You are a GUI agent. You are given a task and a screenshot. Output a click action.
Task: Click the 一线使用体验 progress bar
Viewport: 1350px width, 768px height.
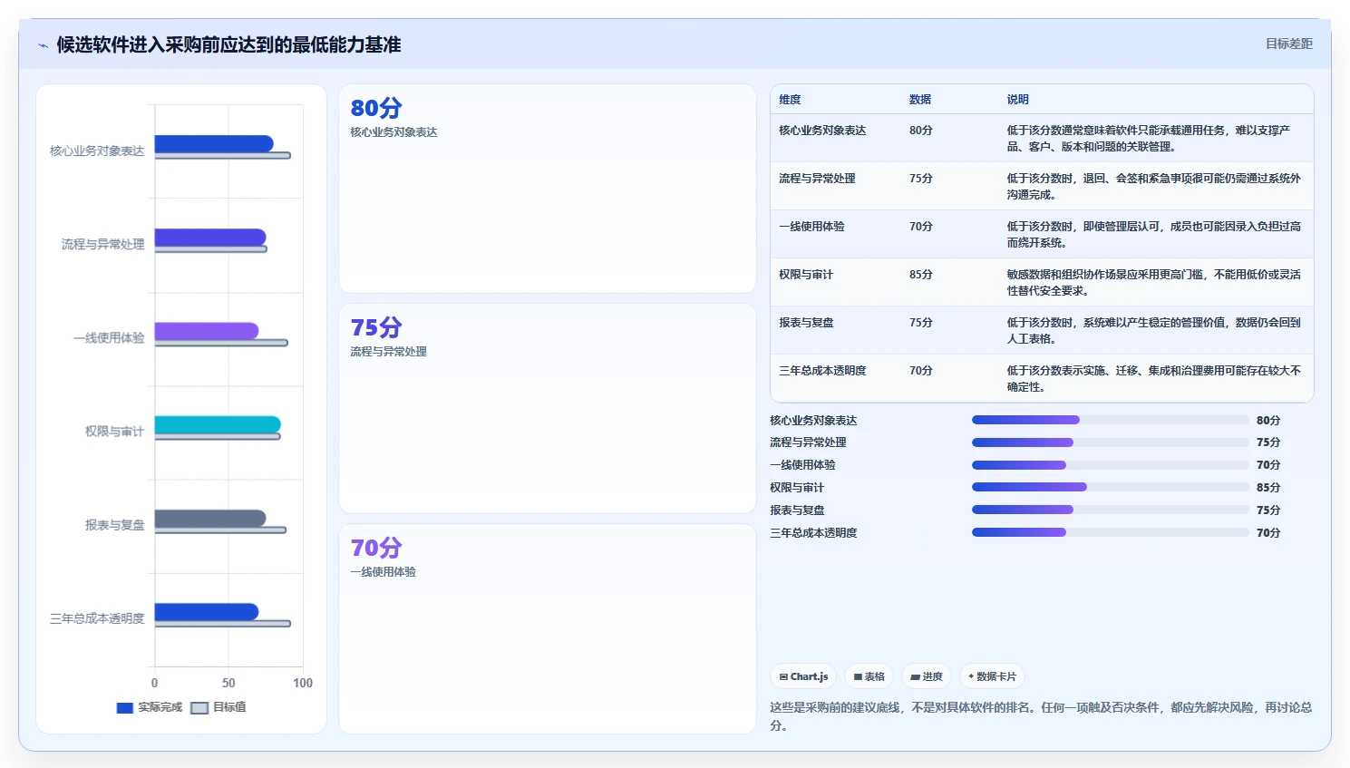click(1111, 465)
